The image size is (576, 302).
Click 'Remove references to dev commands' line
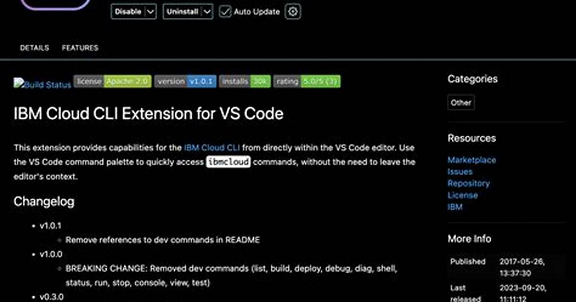tap(163, 240)
